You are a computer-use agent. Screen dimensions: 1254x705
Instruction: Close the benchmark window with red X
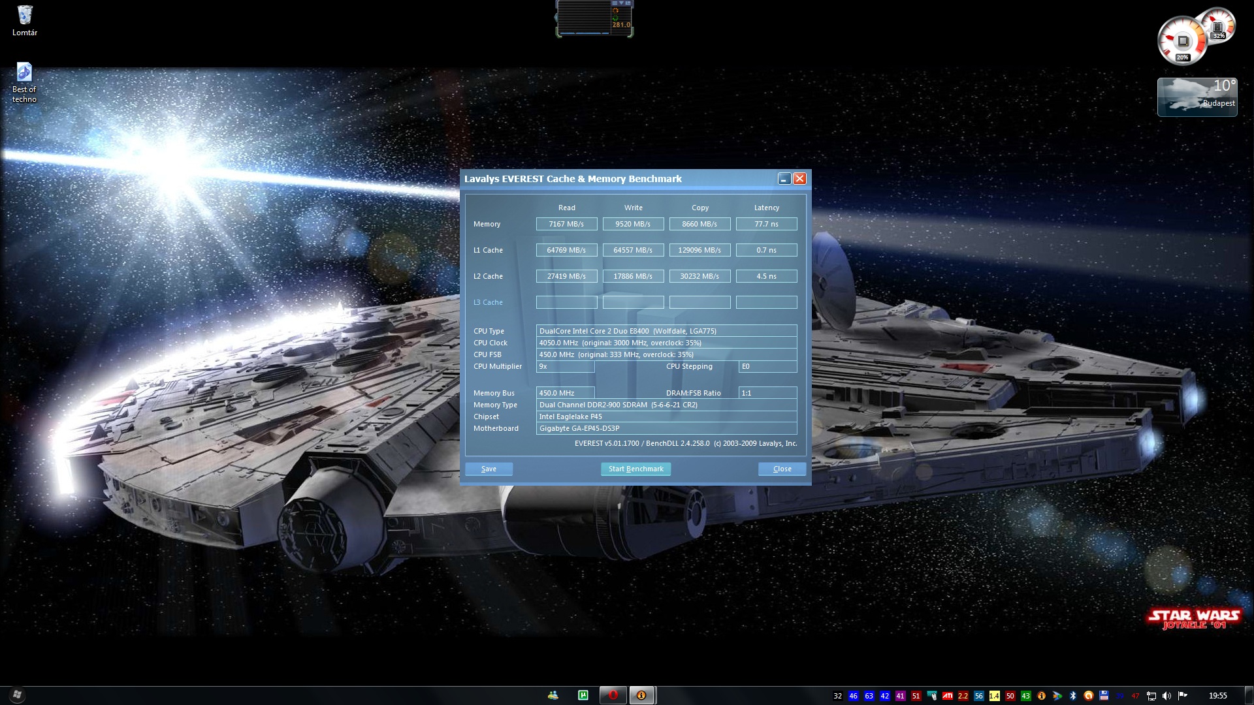799,179
